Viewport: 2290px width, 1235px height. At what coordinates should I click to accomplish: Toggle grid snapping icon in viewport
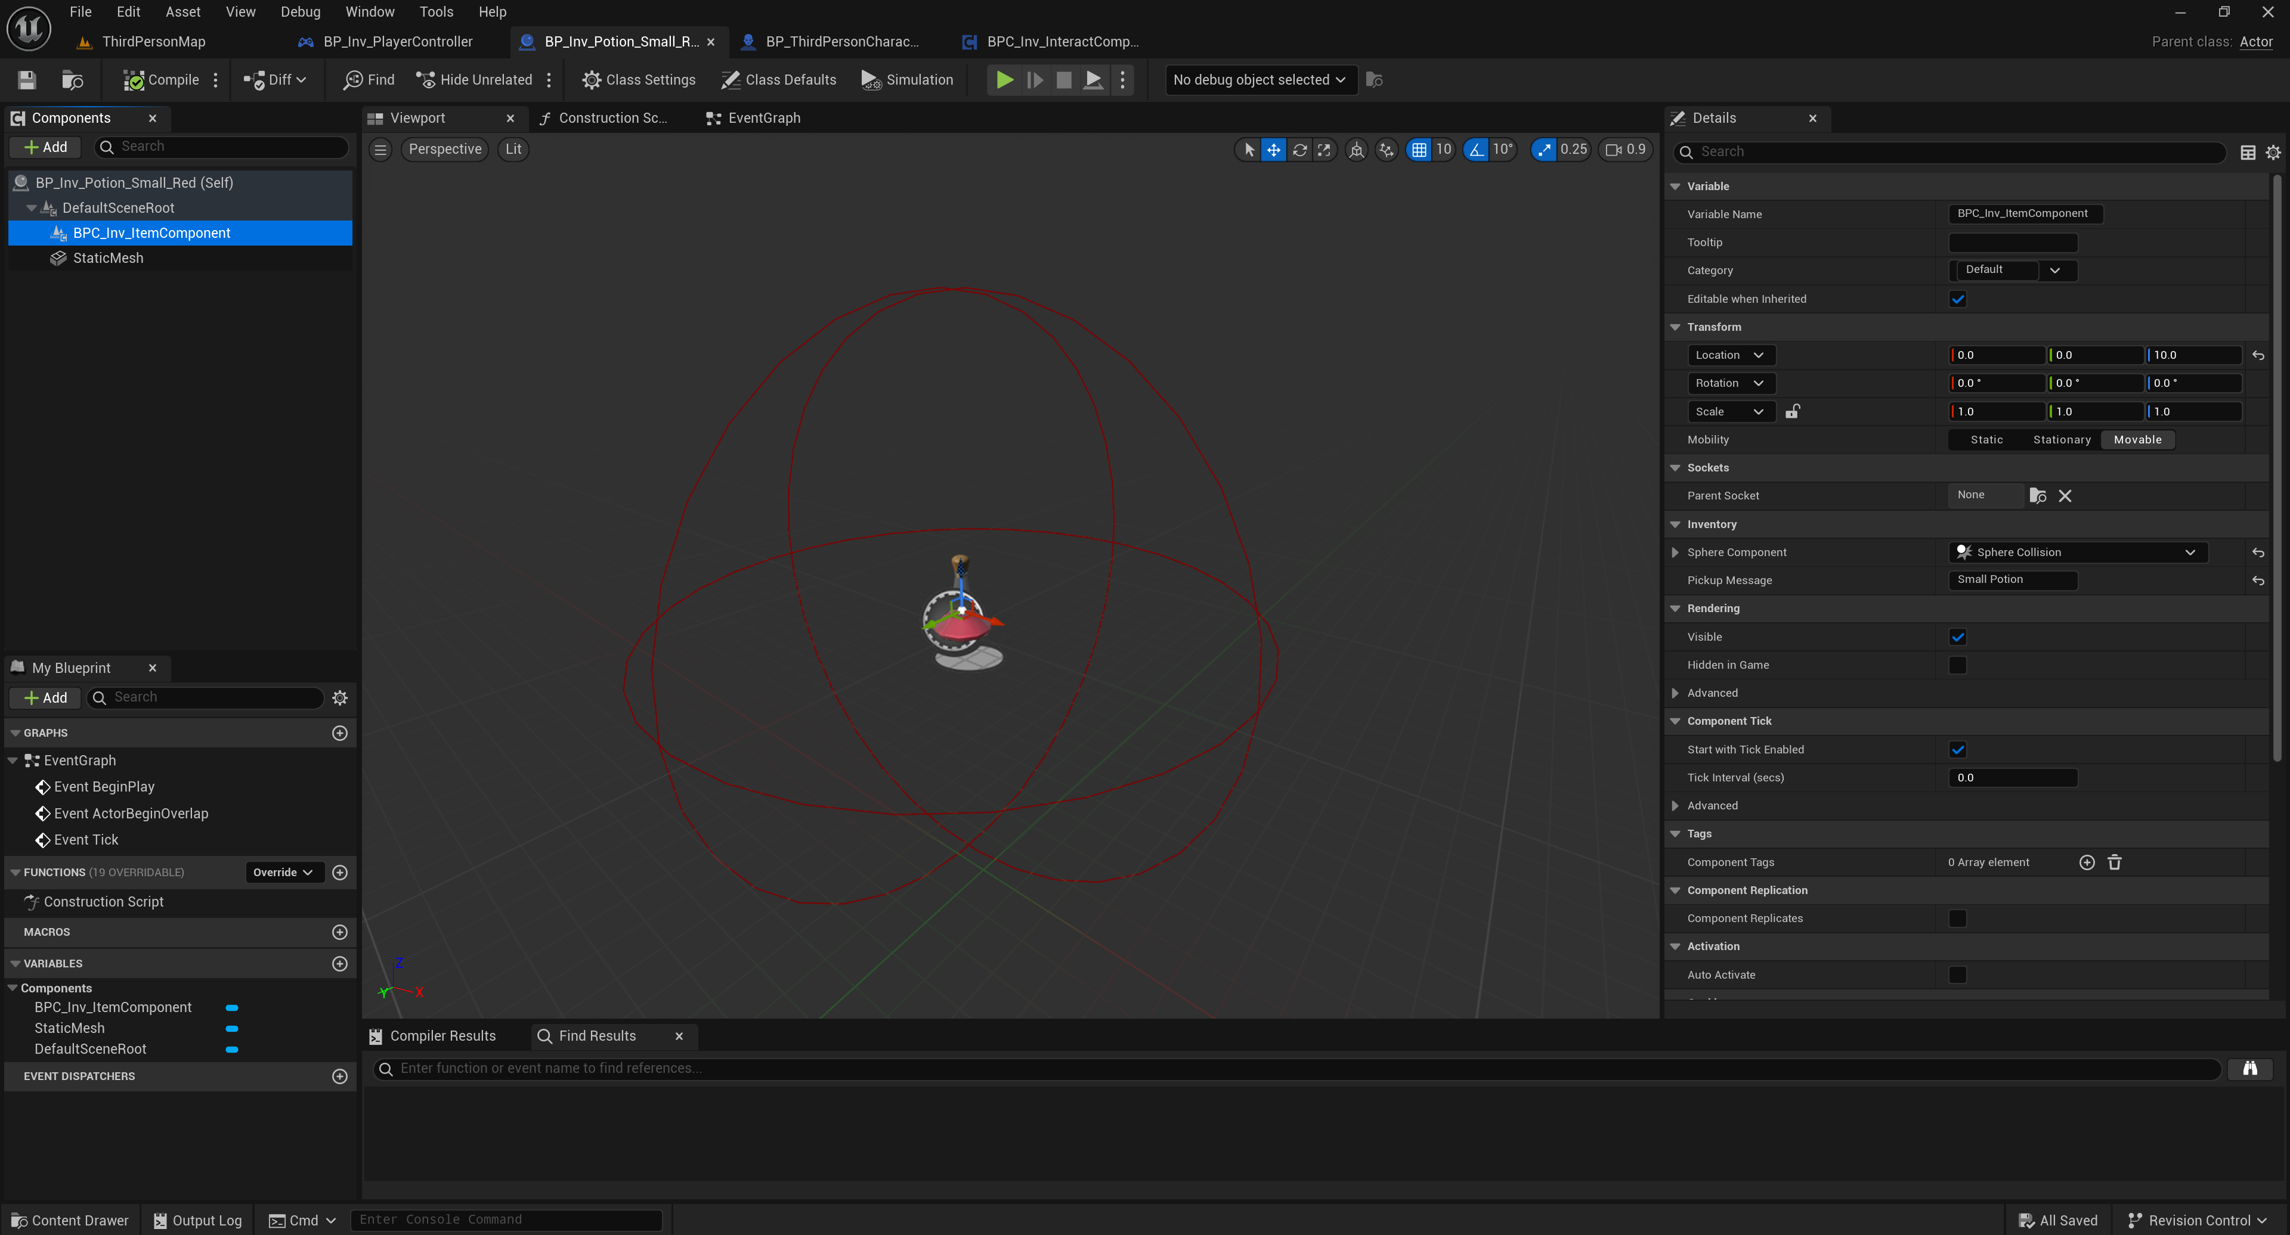tap(1419, 149)
